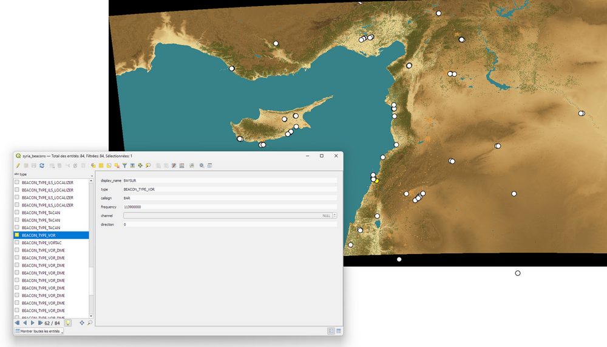607x347 pixels.
Task: Click scroll-down arrow of feature list
Action: (x=92, y=317)
